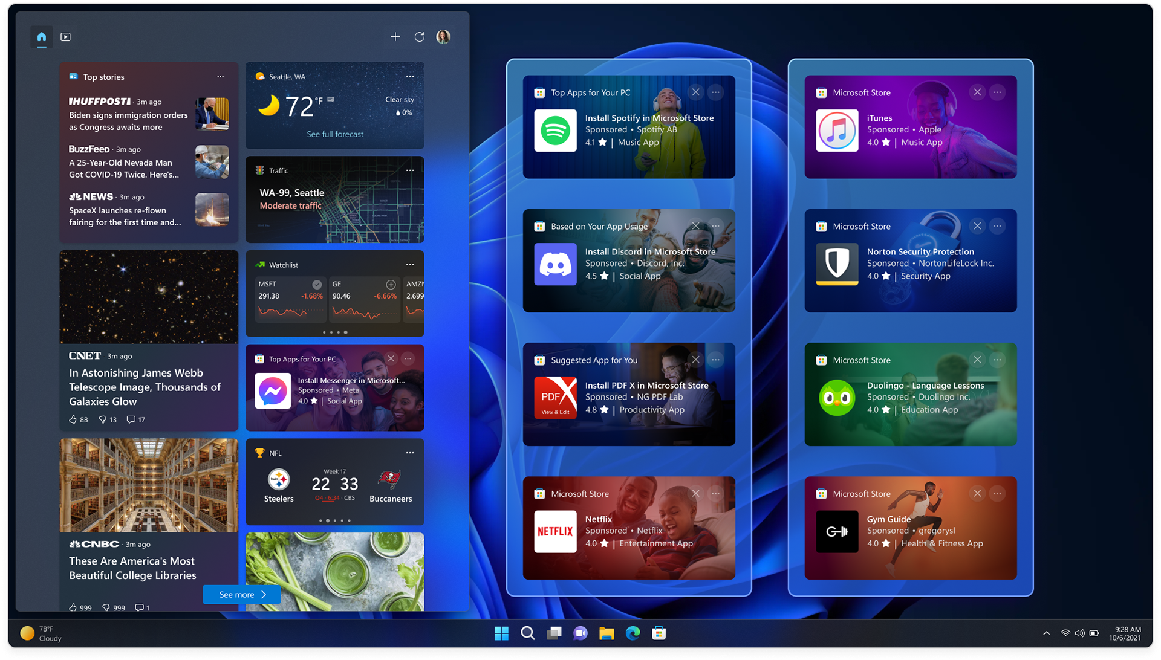Screen dimensions: 1161x660
Task: Dismiss the Messenger ad in widgets panel
Action: pyautogui.click(x=391, y=359)
